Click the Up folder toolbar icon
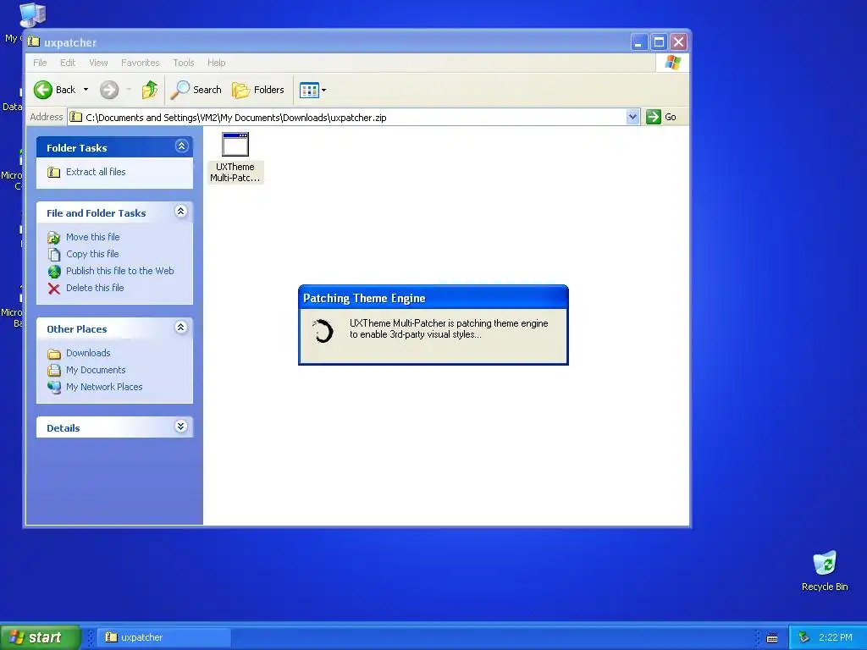The image size is (867, 650). (x=149, y=90)
